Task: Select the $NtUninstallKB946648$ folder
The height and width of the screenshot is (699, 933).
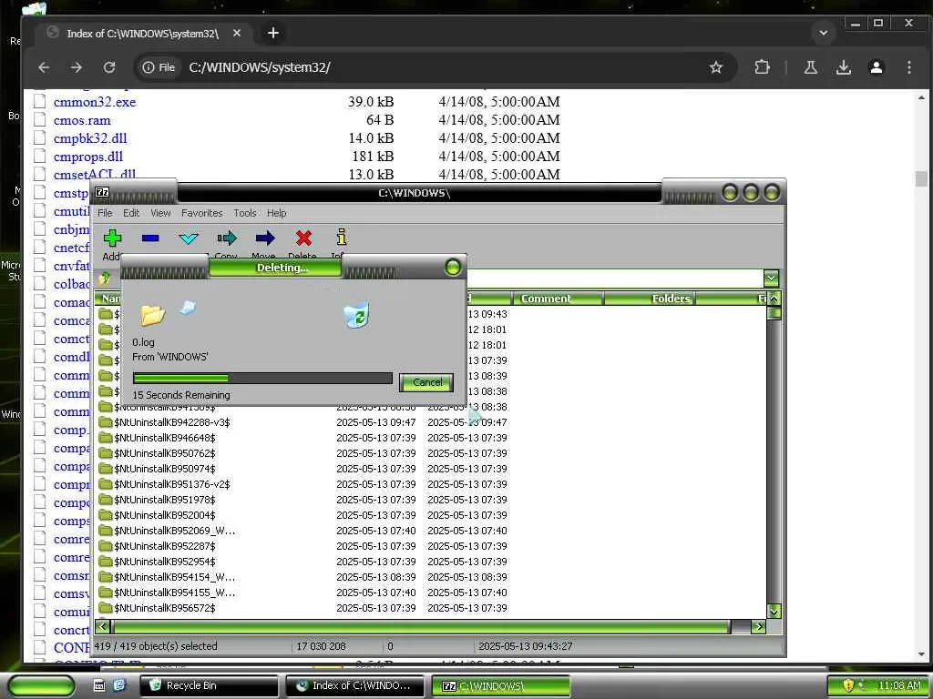Action: [x=165, y=438]
